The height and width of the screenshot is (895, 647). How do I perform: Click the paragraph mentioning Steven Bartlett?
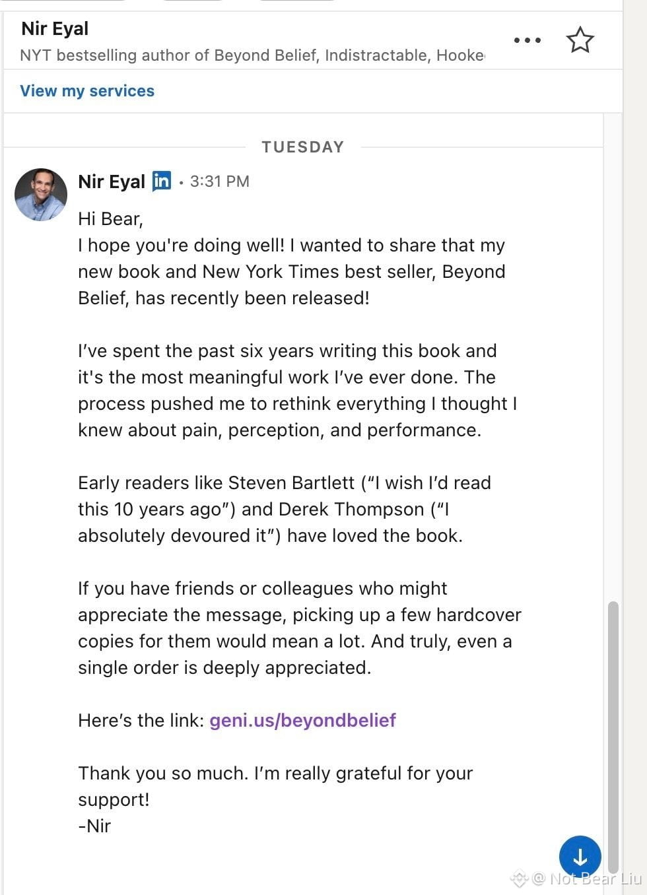[x=285, y=509]
